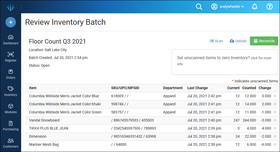This screenshot has height=152, width=280.
Task: Click the Upload link
Action: click(x=238, y=41)
